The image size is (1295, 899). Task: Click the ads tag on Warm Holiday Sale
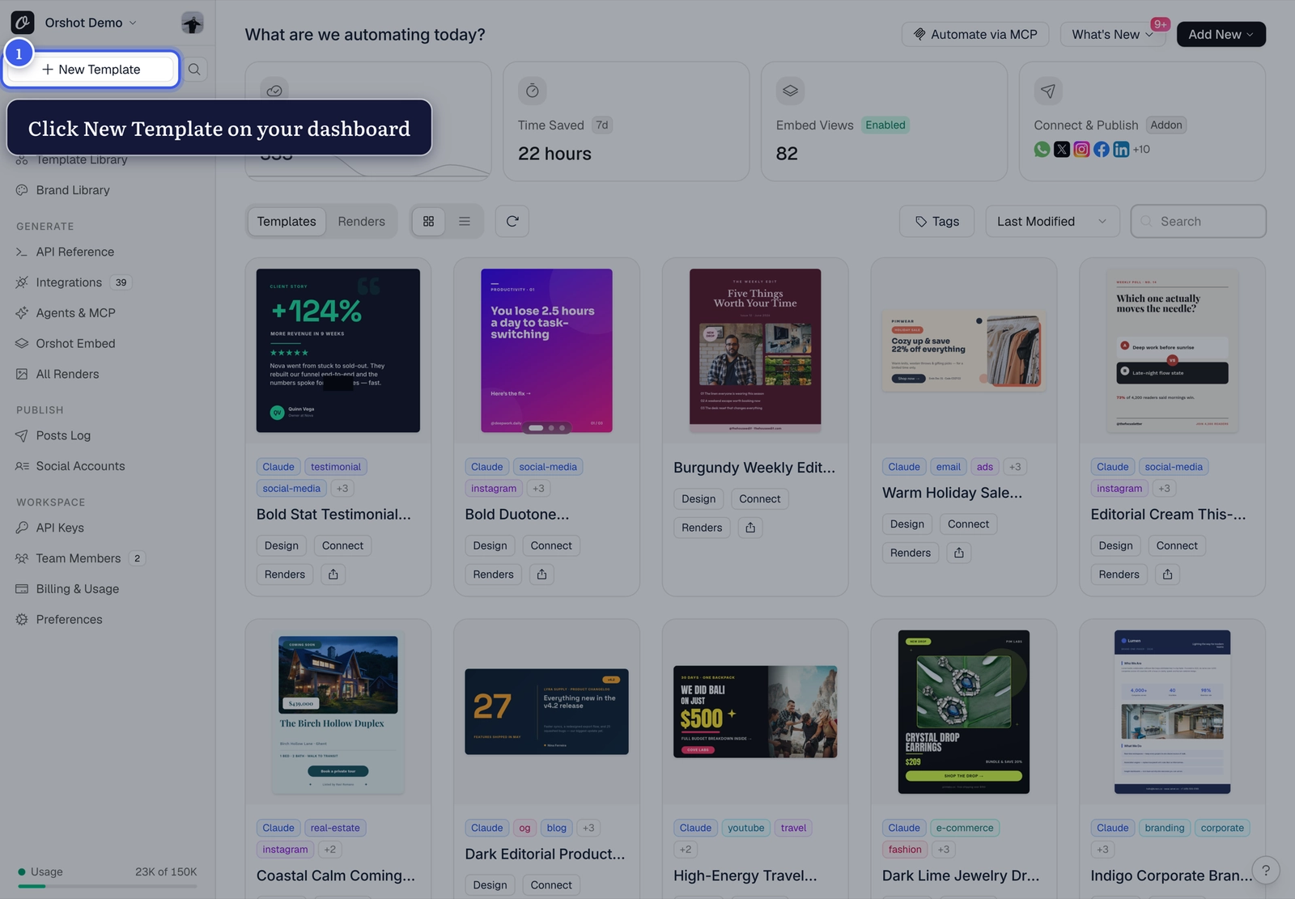point(985,467)
